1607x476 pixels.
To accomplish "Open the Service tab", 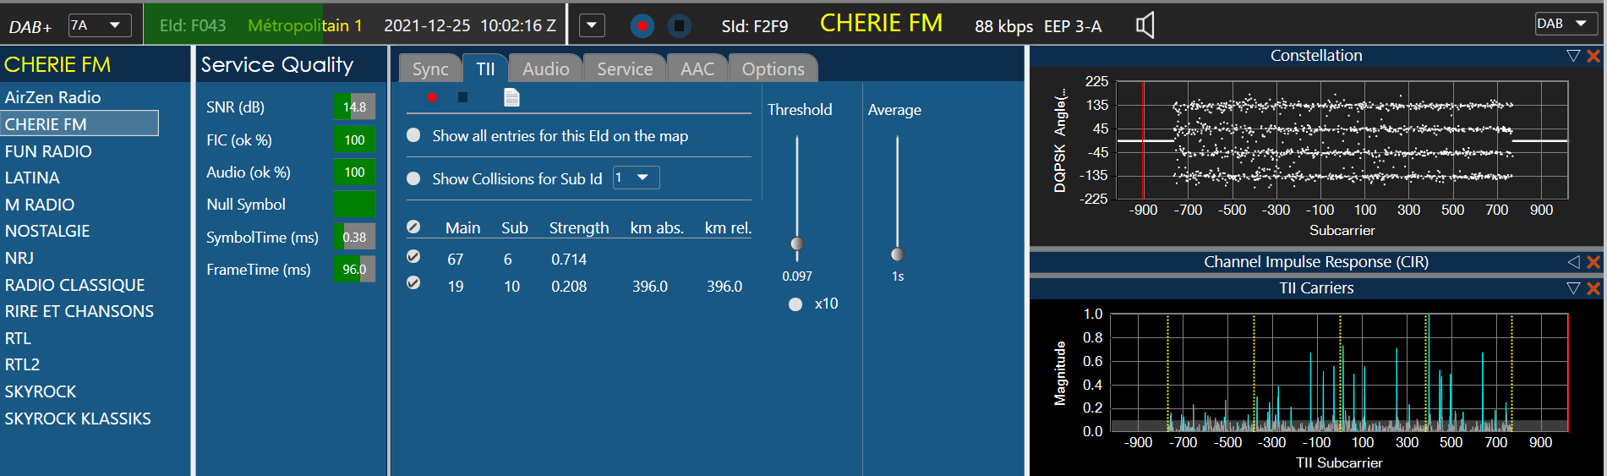I will pos(625,68).
